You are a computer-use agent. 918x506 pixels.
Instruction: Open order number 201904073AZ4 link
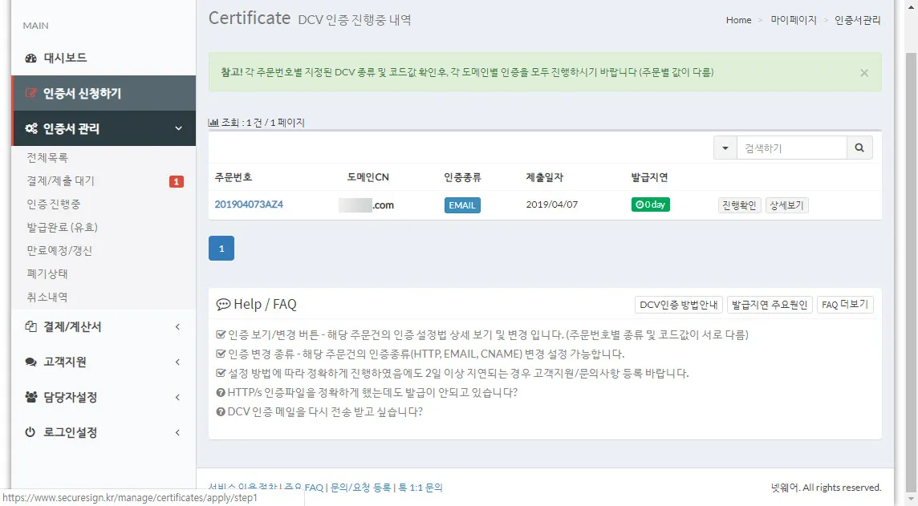pos(249,204)
